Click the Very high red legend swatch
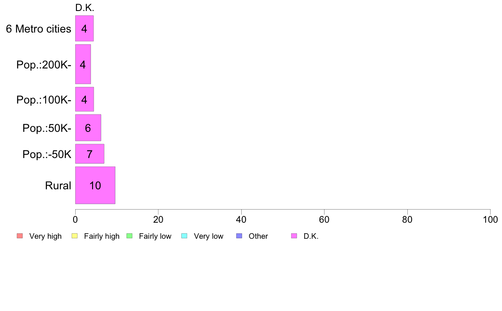The width and height of the screenshot is (502, 311). 20,236
